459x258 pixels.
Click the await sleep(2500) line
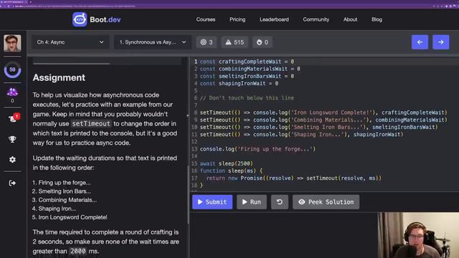coord(227,163)
